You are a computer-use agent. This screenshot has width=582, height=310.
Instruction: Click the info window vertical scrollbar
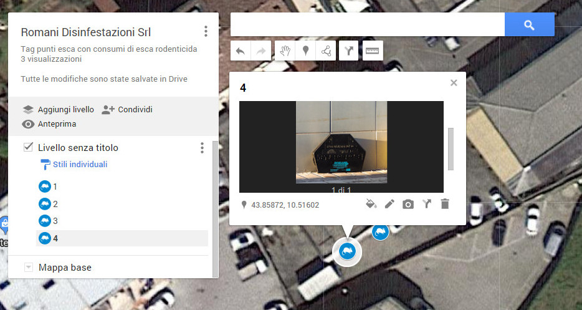pos(451,149)
